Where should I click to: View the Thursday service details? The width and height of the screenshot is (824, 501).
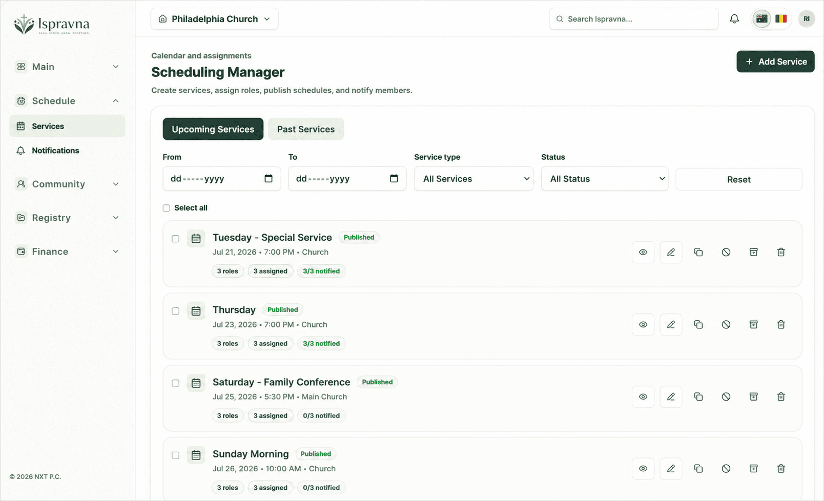point(643,324)
